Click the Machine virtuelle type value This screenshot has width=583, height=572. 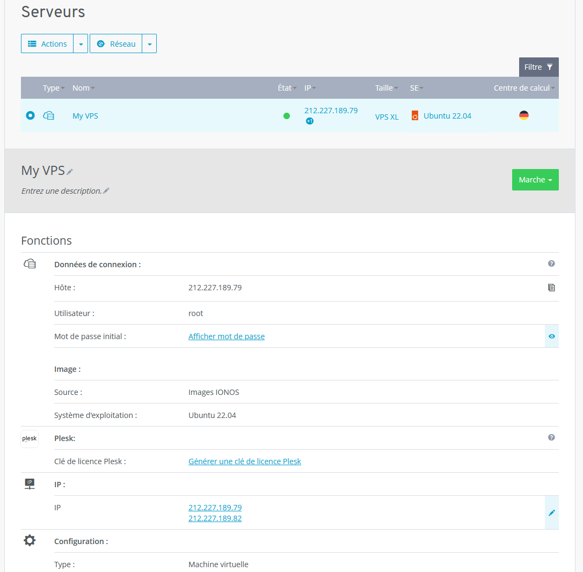(218, 564)
